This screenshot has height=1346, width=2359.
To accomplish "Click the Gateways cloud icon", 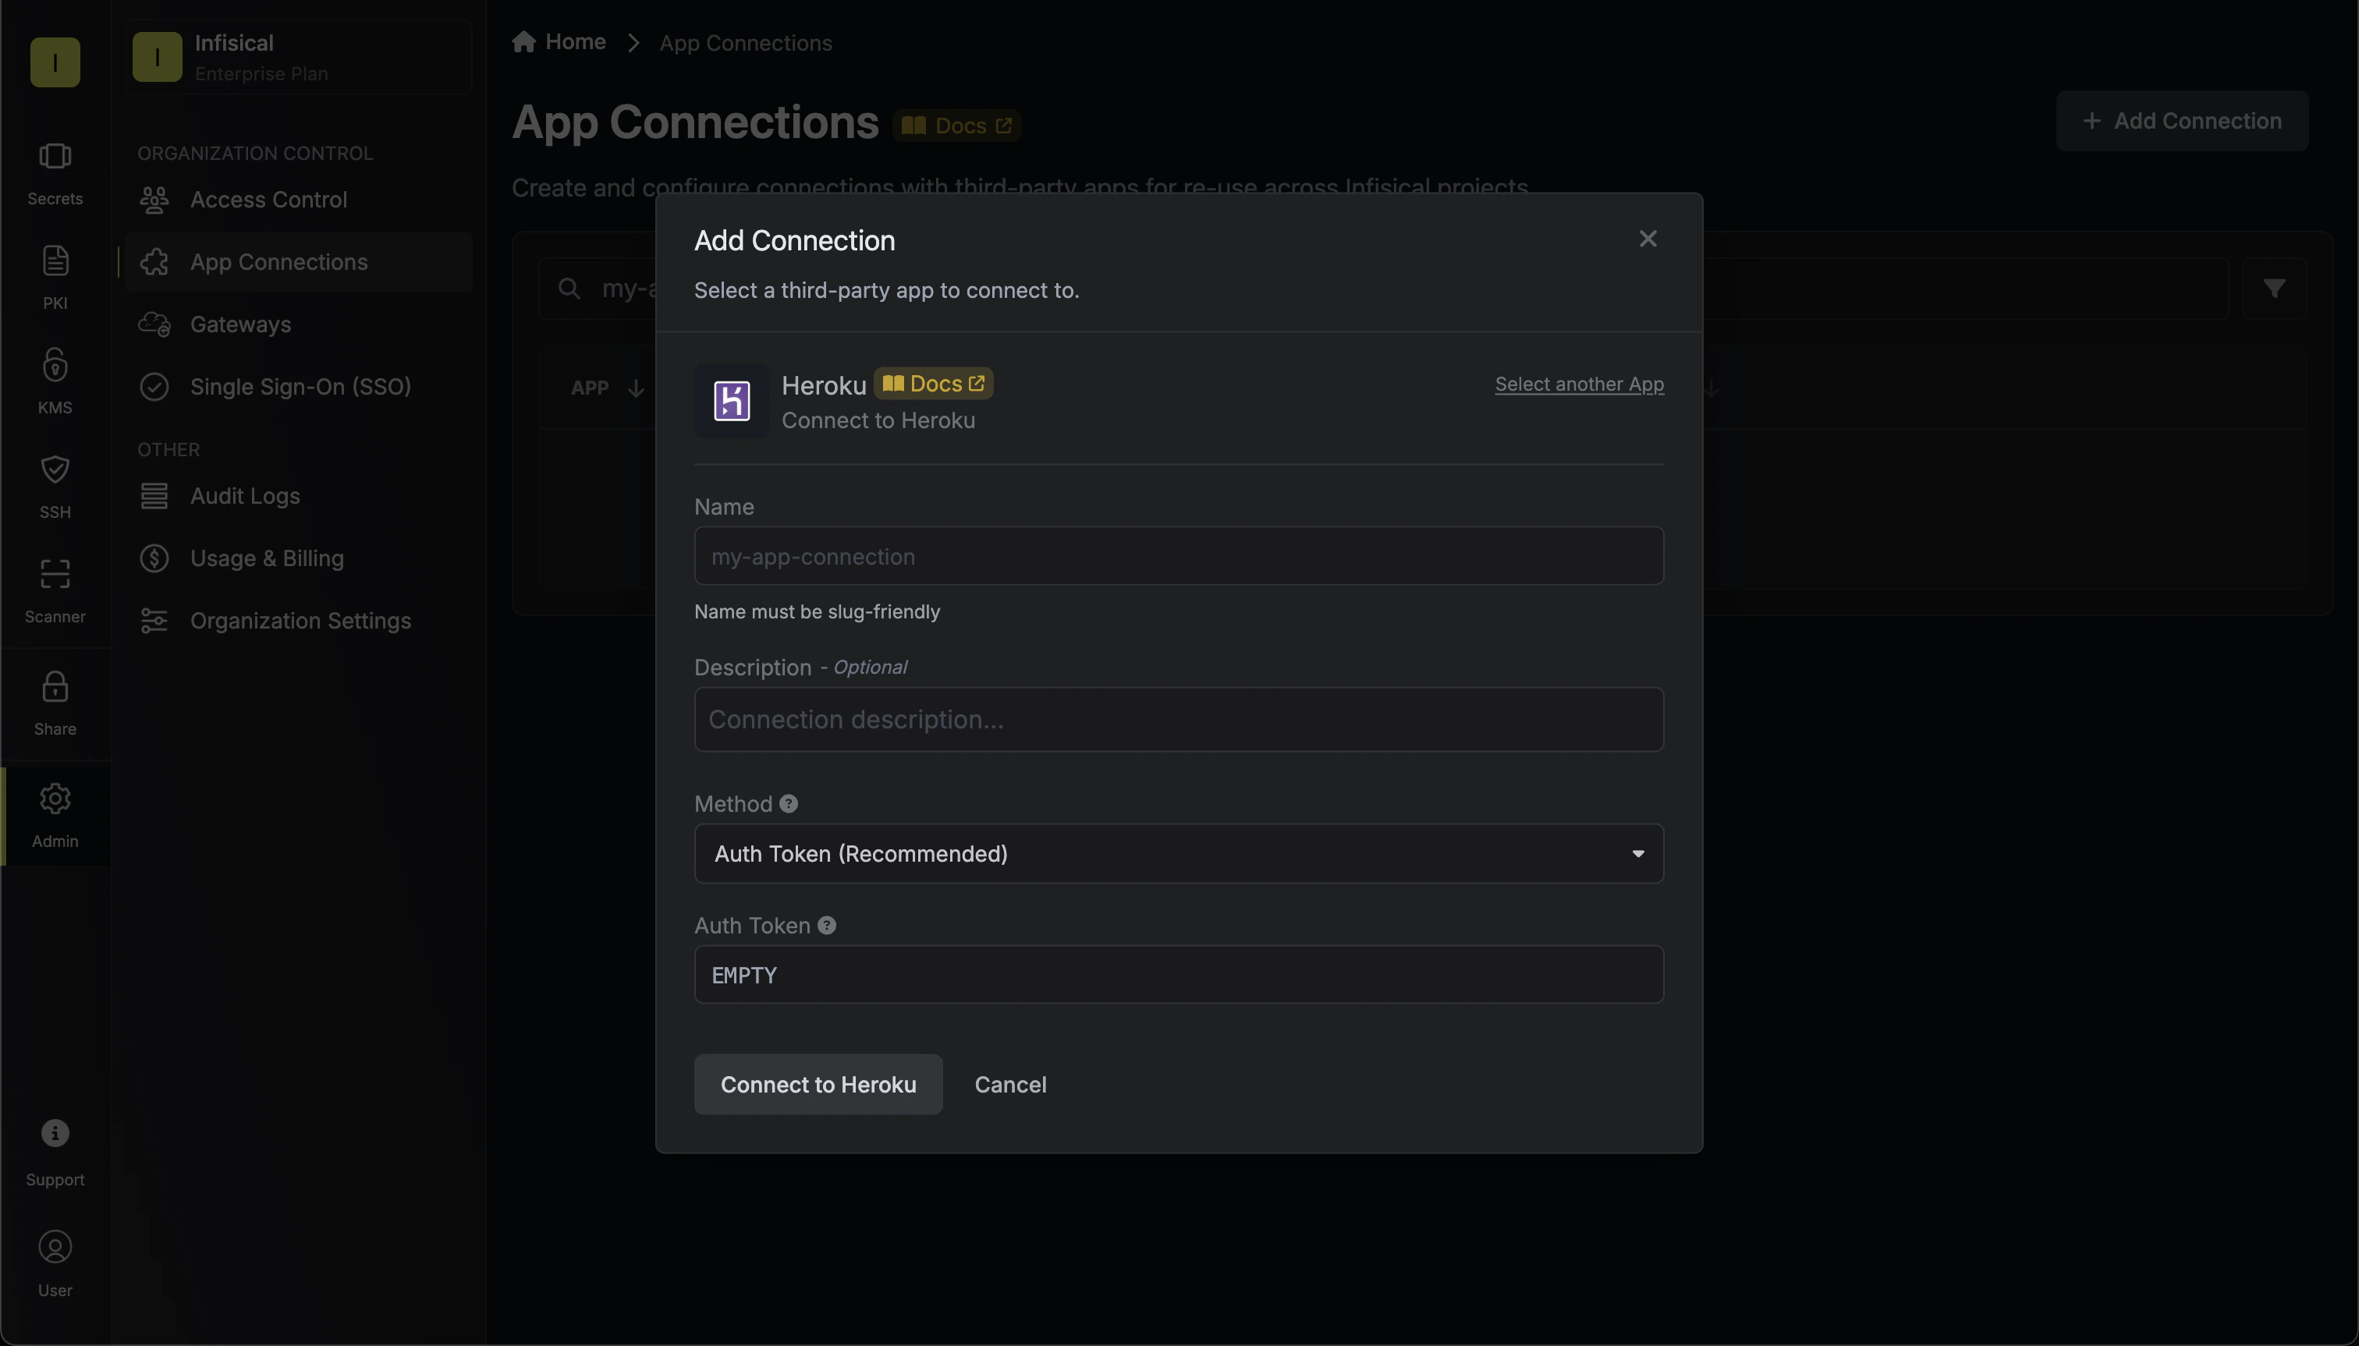I will (x=154, y=324).
